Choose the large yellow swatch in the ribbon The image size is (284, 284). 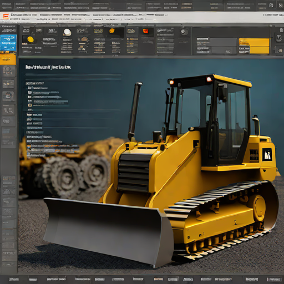[254, 46]
